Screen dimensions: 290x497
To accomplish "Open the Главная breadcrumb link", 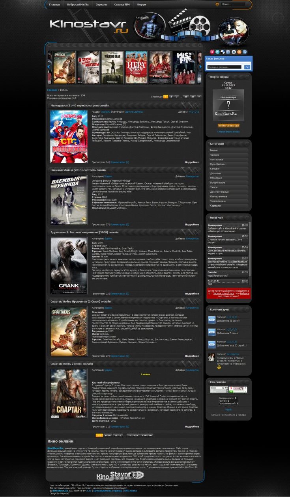I will tap(52, 90).
